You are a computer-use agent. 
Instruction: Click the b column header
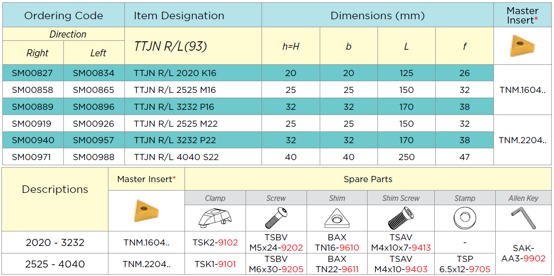(349, 46)
